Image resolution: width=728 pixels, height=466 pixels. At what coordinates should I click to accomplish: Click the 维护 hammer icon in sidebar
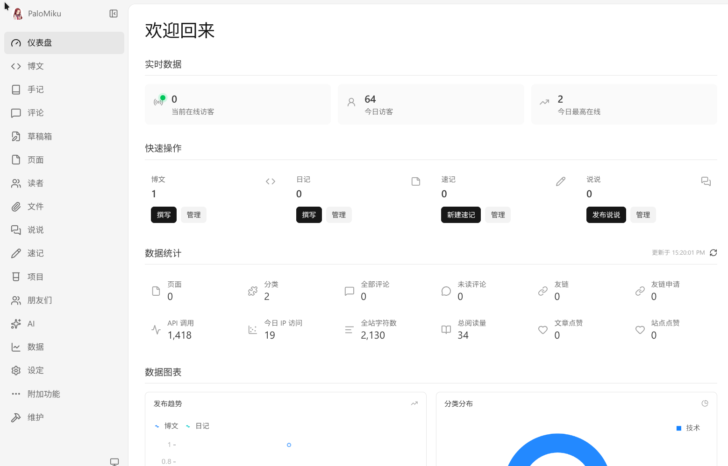pyautogui.click(x=16, y=417)
